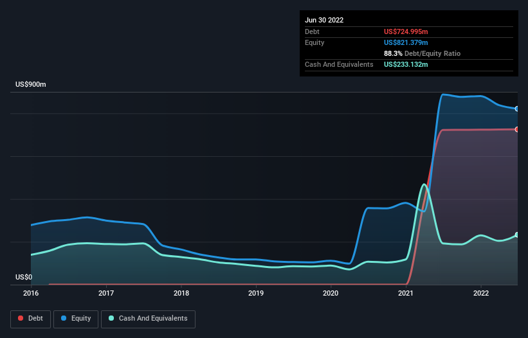This screenshot has height=338, width=528.
Task: Click the US$724.995m debt value
Action: click(x=406, y=31)
